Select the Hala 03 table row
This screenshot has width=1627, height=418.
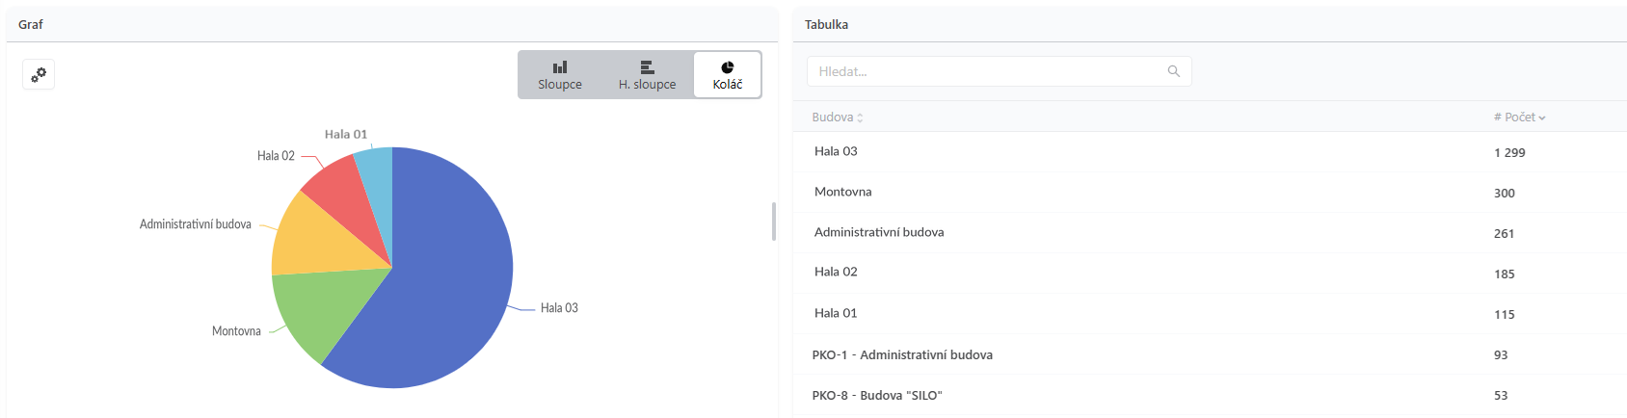[1210, 152]
